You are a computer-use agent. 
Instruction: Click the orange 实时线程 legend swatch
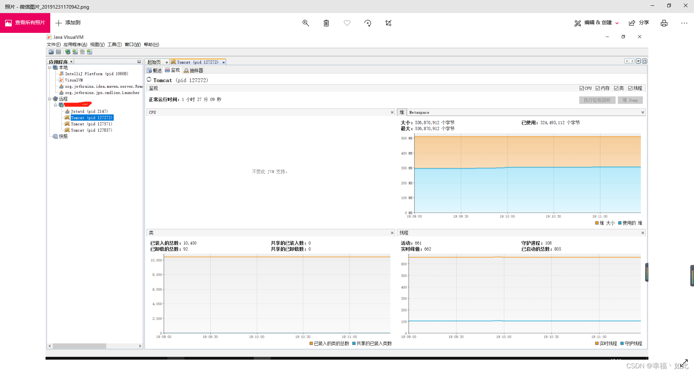(597, 343)
